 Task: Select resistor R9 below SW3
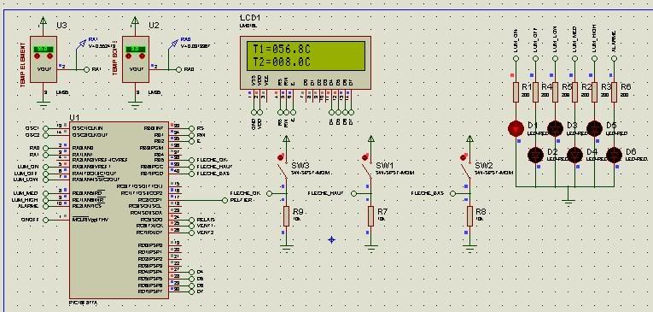pos(286,216)
